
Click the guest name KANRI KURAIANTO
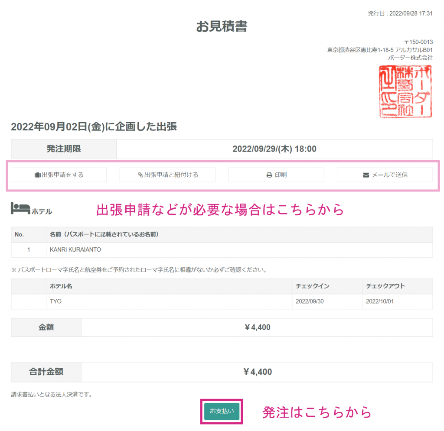point(75,250)
